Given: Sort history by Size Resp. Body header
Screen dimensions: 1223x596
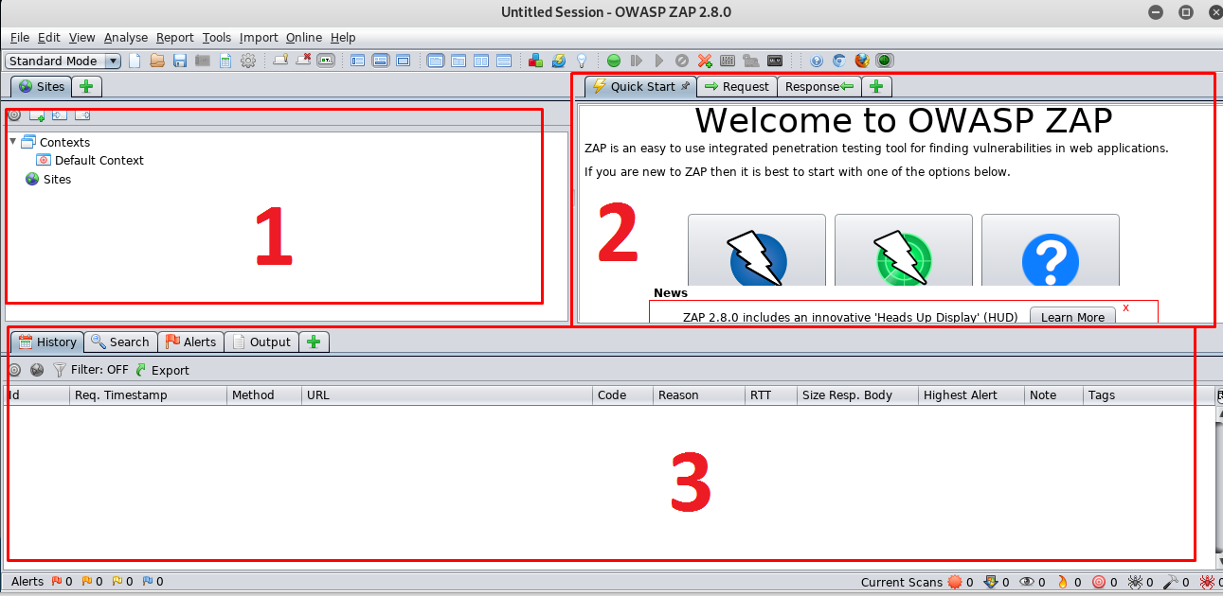Looking at the screenshot, I should coord(858,395).
